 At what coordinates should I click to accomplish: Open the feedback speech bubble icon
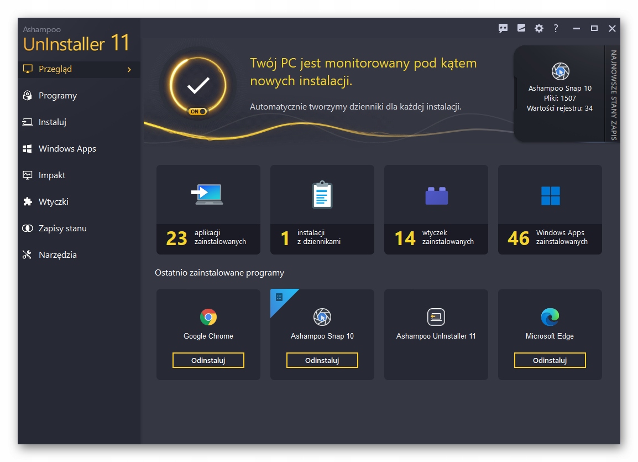503,28
